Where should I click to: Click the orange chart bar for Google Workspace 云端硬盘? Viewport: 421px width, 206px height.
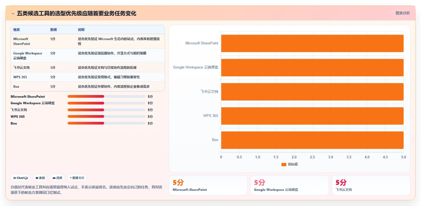[x=312, y=67]
